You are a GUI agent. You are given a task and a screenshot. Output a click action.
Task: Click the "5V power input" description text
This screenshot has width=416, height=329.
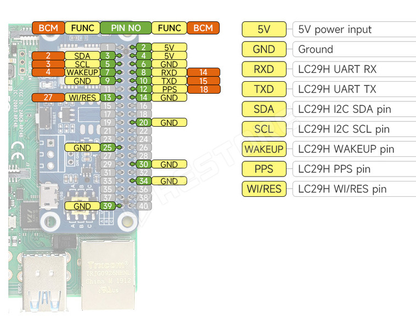pyautogui.click(x=335, y=30)
